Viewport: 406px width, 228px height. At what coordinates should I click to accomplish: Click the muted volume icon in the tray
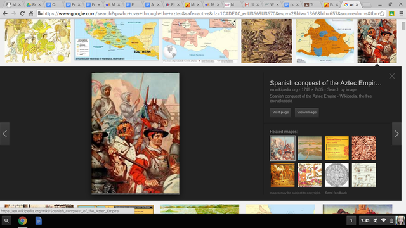375,220
